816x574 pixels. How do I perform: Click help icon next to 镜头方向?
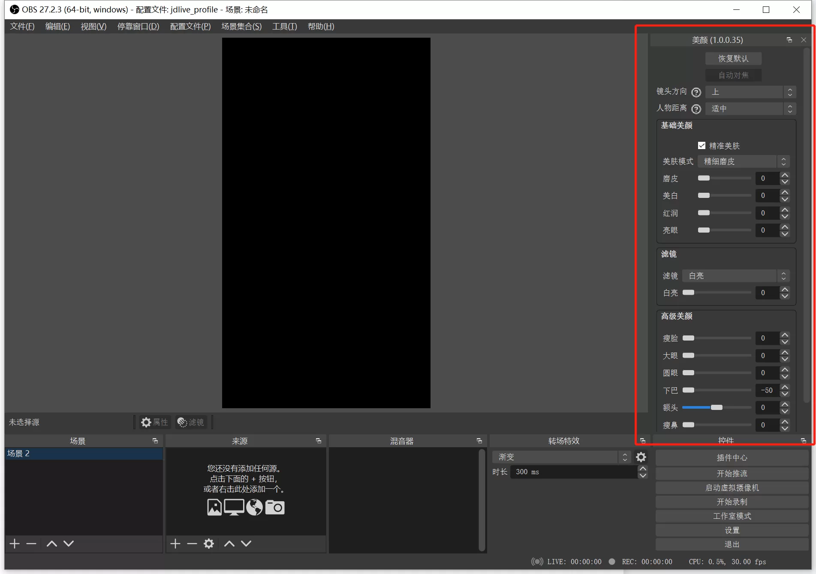(696, 92)
